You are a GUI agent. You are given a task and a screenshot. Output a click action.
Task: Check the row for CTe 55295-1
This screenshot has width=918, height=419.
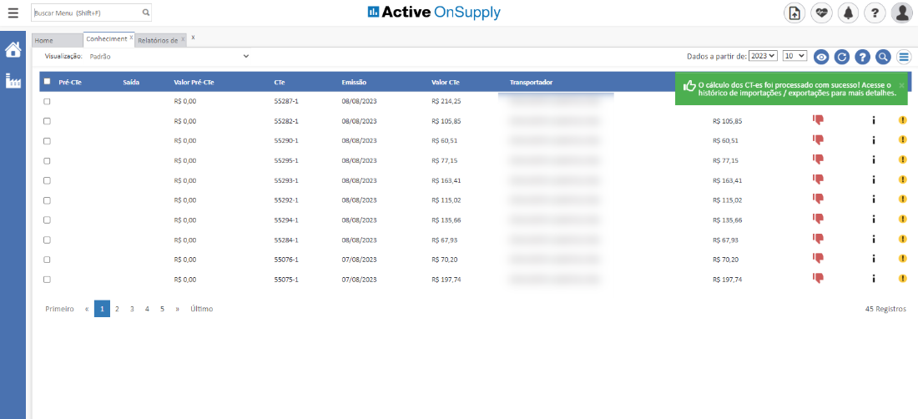[x=47, y=160]
